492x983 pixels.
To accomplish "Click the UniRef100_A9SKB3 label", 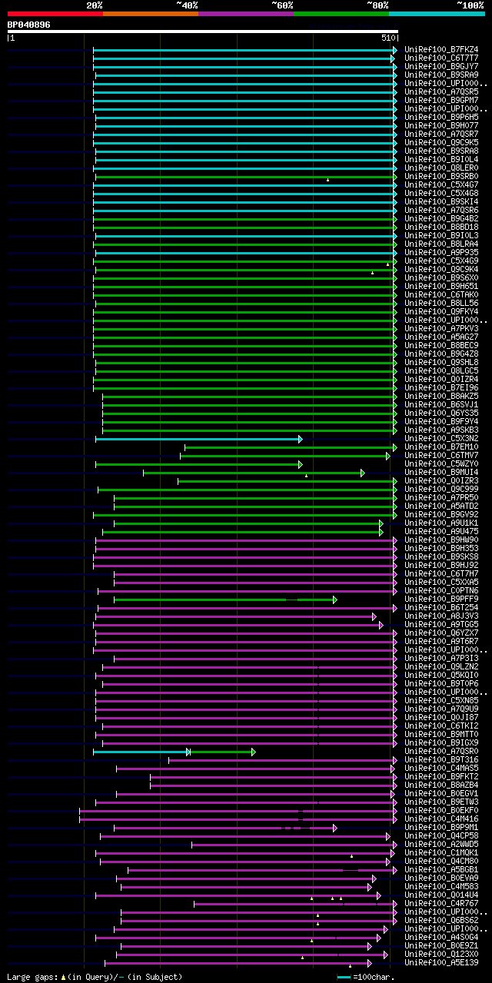I will point(441,430).
